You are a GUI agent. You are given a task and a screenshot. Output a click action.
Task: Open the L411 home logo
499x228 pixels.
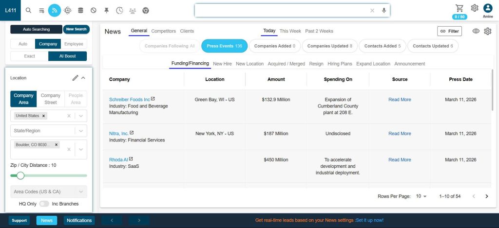coord(10,10)
